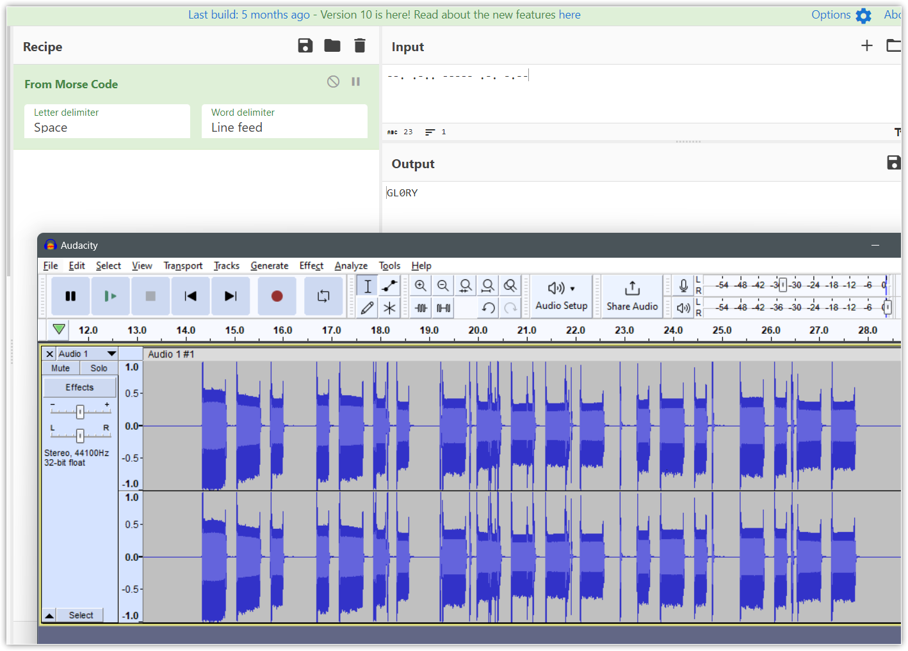
Task: Open the Analyze menu
Action: click(x=351, y=266)
